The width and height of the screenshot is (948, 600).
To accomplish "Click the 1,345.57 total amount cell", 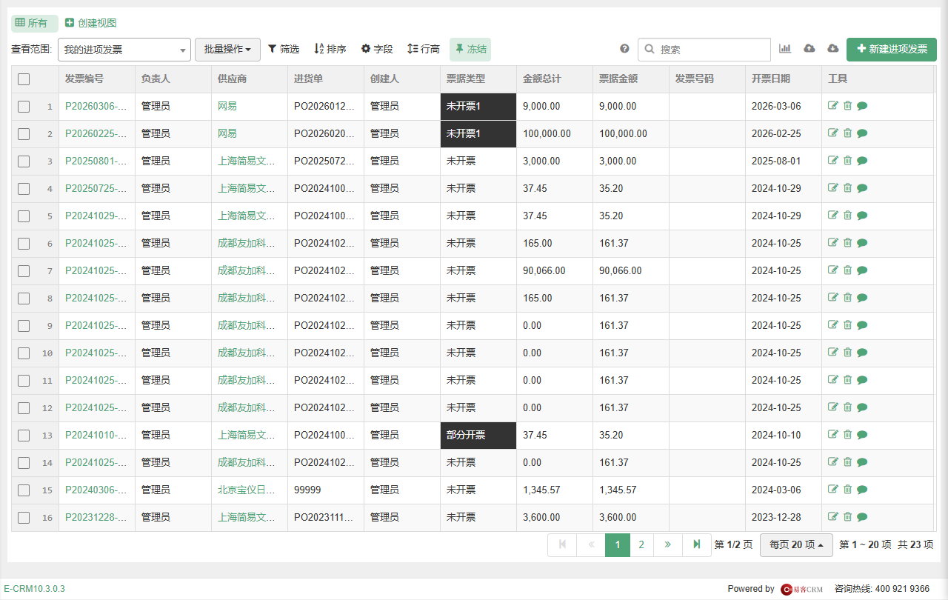I will (555, 490).
